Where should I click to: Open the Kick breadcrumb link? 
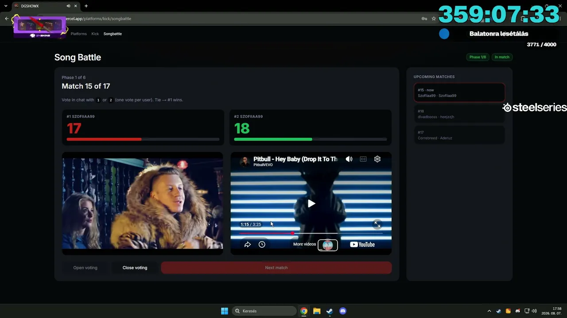click(x=95, y=34)
